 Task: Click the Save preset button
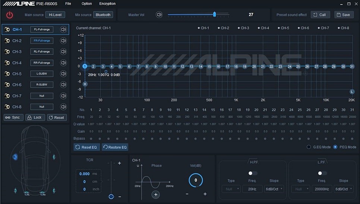pos(343,15)
